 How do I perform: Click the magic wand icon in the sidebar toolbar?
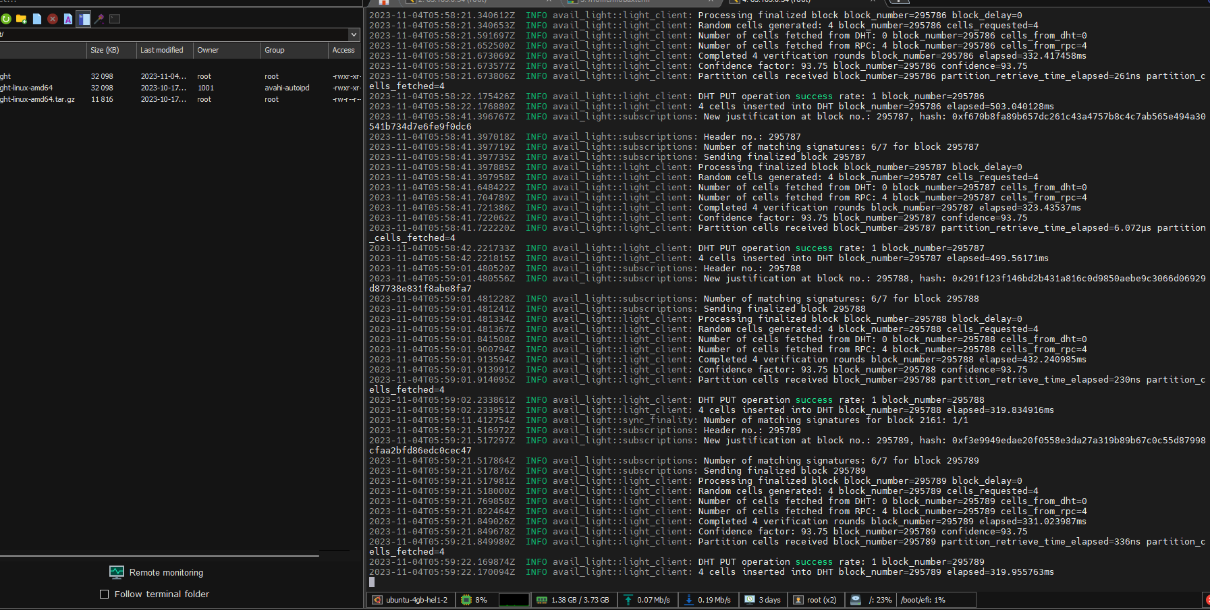99,19
